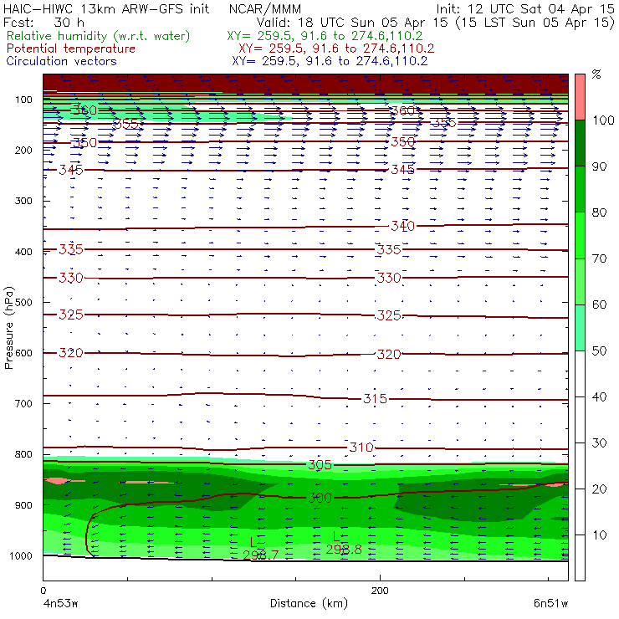Screen dimensions: 619x619
Task: Click the 'Relative humidity (w.r.t. water)' legend label
Action: coord(98,36)
